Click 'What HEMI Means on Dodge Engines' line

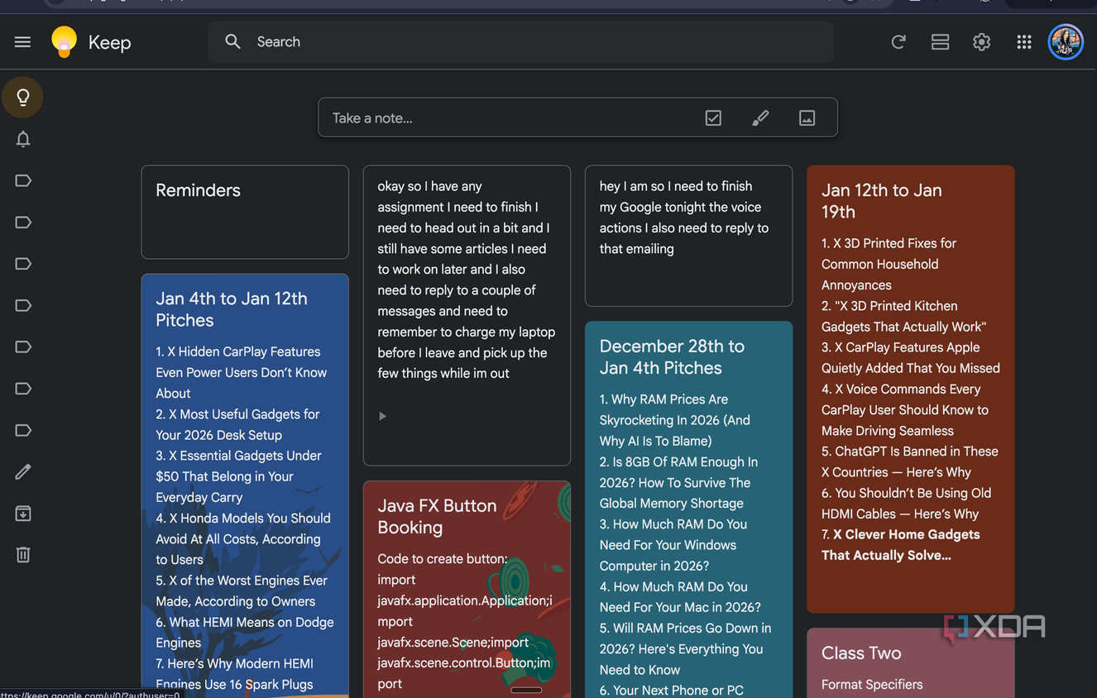click(x=245, y=632)
